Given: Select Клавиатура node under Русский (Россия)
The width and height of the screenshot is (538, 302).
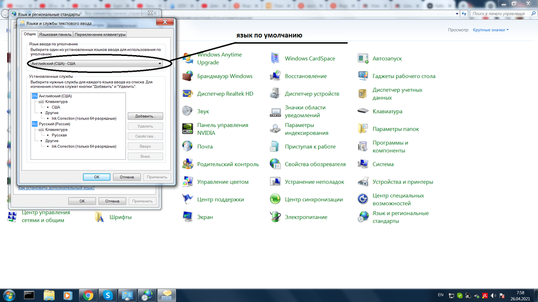Looking at the screenshot, I should click(x=56, y=129).
